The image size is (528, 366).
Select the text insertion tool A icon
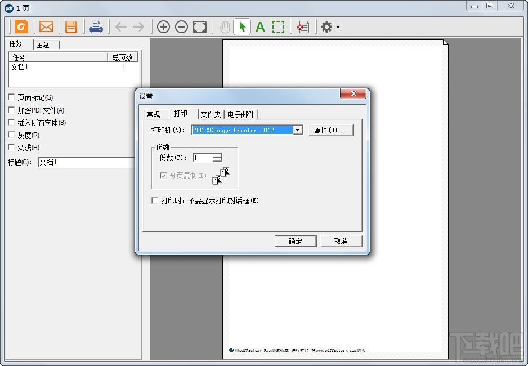(260, 26)
